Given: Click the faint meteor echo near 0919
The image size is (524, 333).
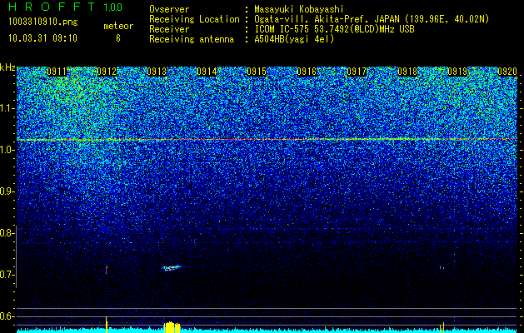Looking at the screenshot, I should coord(442,267).
